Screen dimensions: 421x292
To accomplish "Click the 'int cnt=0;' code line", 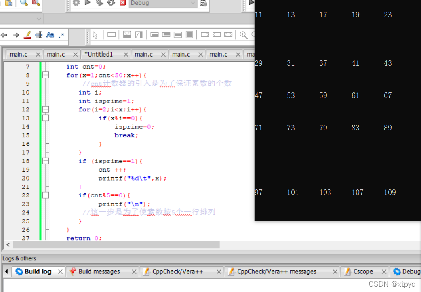I will point(86,67).
